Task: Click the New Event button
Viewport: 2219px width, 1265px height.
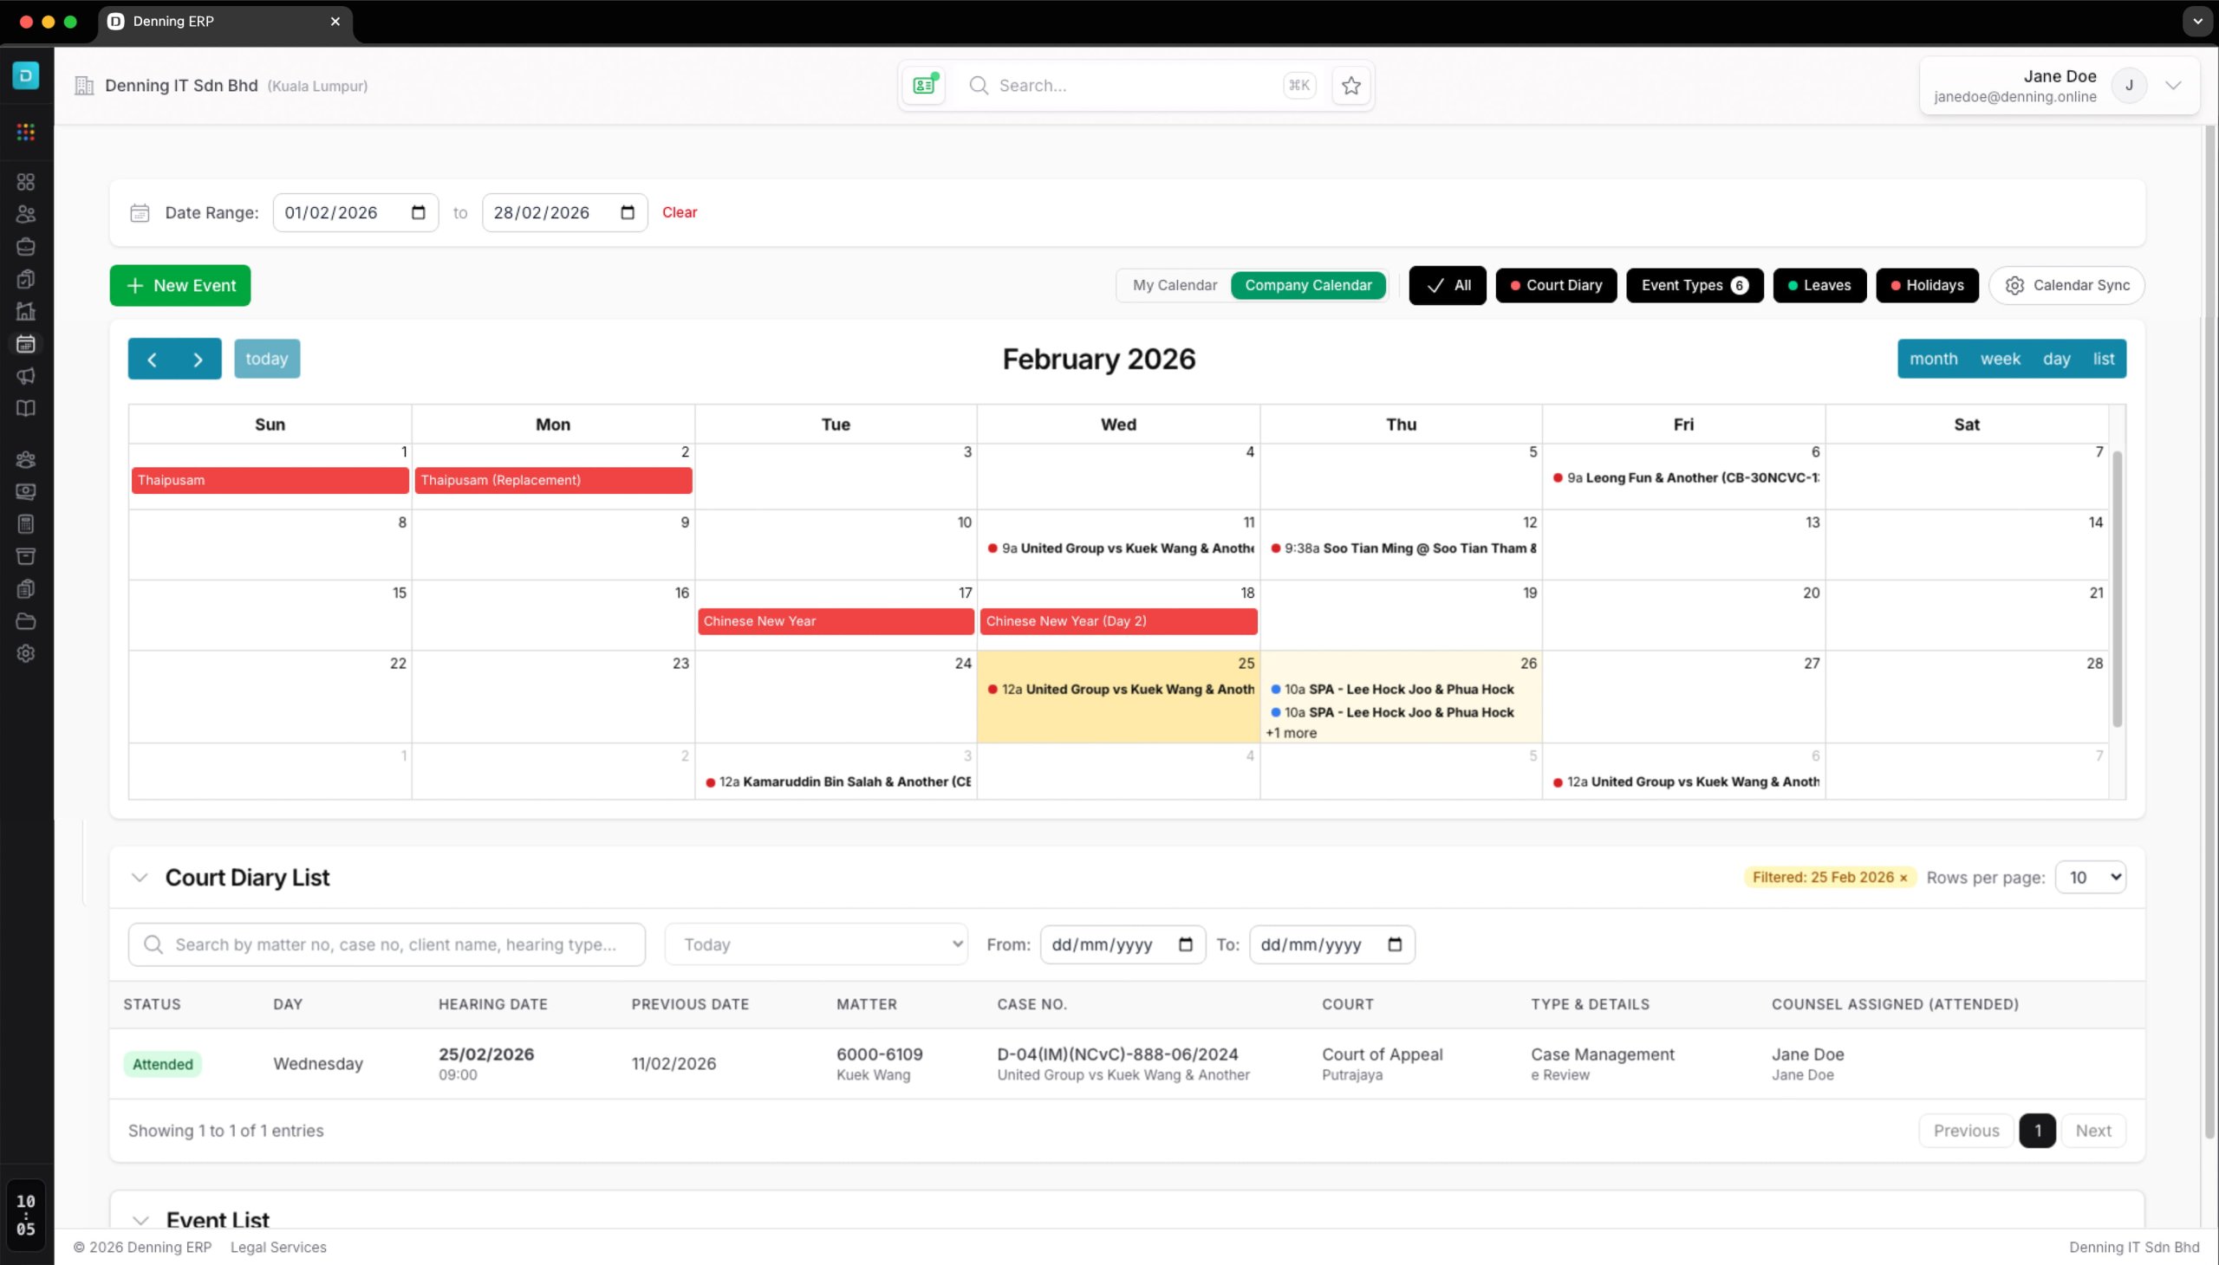Action: coord(180,285)
